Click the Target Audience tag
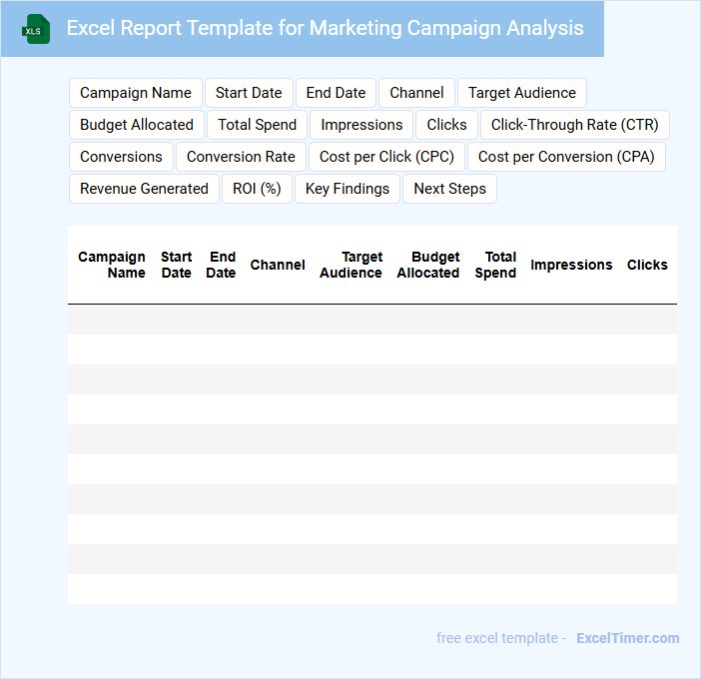The width and height of the screenshot is (701, 679). 521,93
